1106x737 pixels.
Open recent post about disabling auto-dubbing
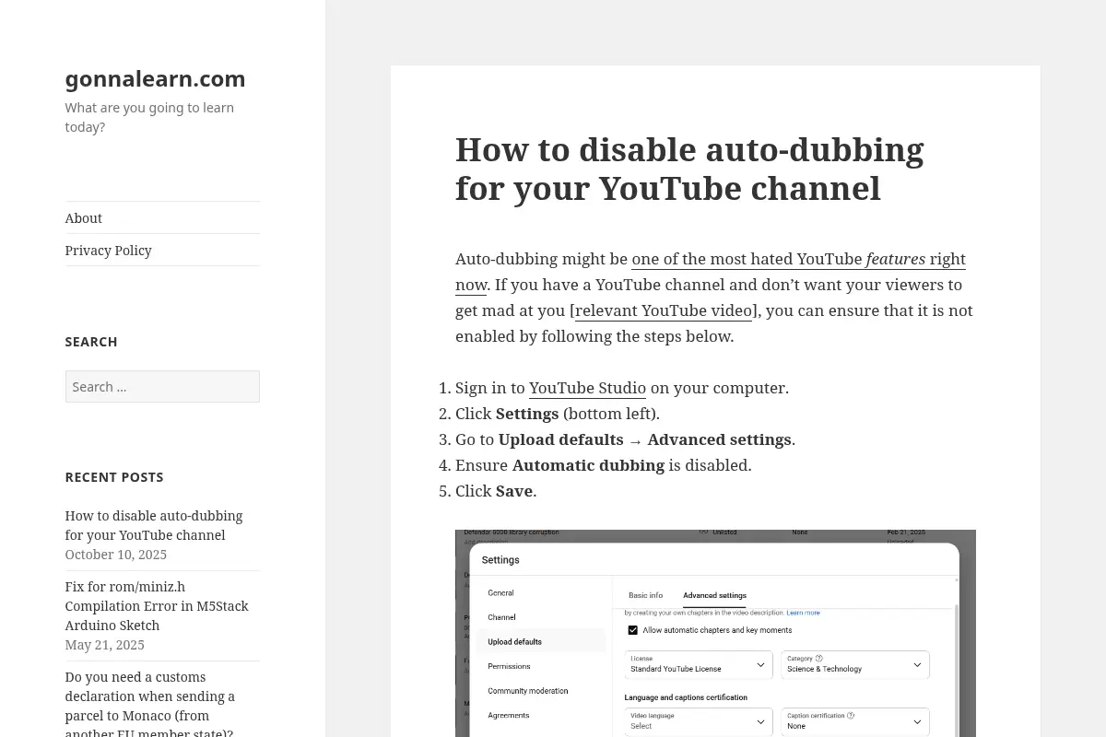tap(153, 525)
